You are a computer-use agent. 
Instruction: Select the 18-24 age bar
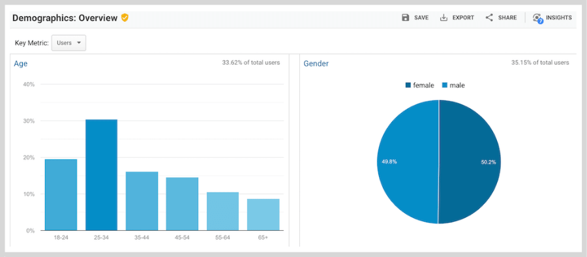click(x=61, y=195)
